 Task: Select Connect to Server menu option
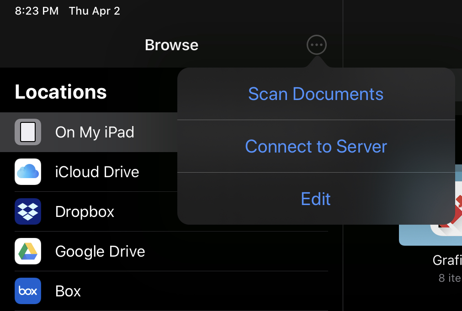click(x=316, y=147)
